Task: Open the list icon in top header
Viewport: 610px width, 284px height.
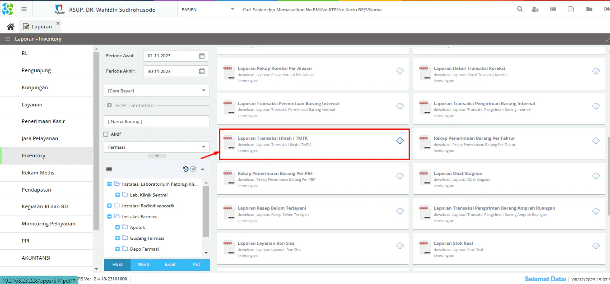Action: (553, 9)
